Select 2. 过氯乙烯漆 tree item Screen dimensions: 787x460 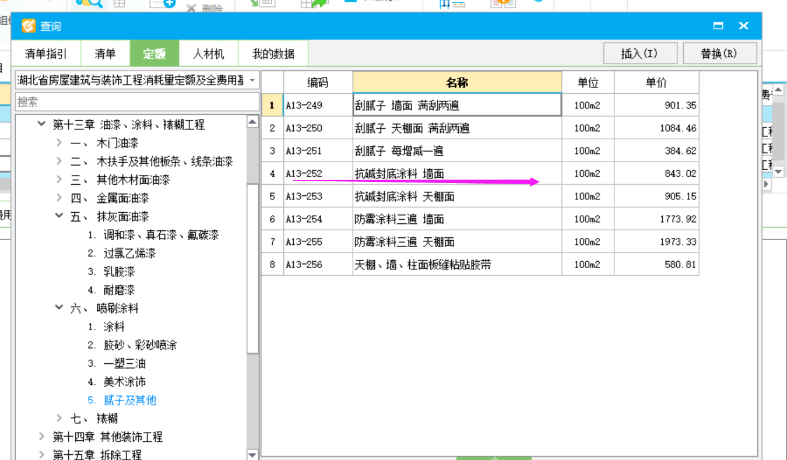tap(122, 253)
